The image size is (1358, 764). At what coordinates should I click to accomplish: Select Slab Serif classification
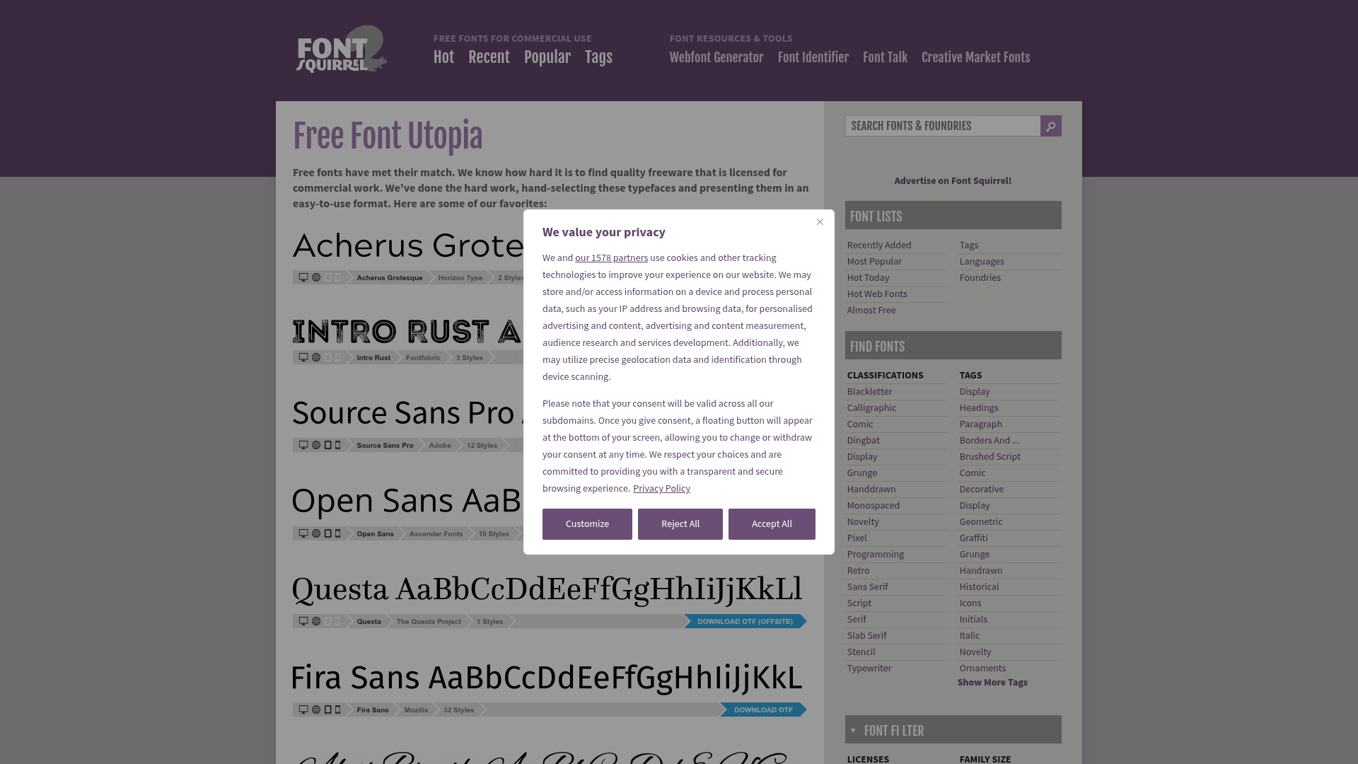click(866, 636)
